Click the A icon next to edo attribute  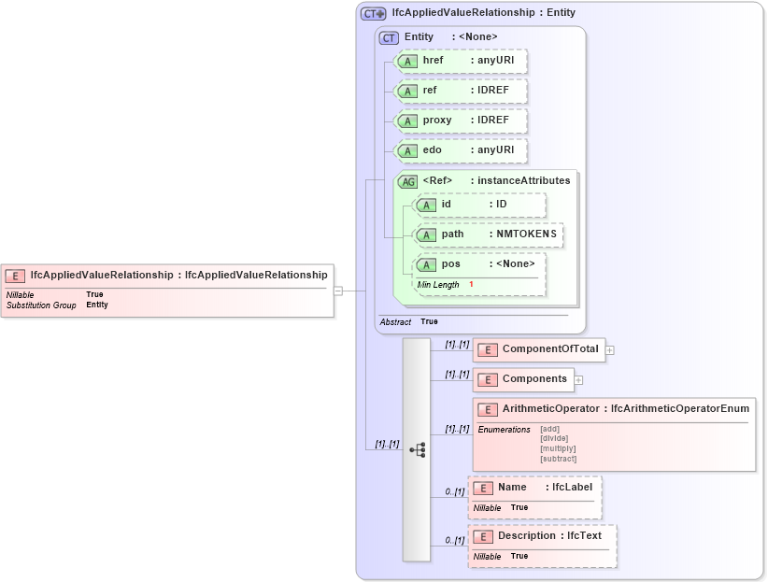(x=408, y=150)
